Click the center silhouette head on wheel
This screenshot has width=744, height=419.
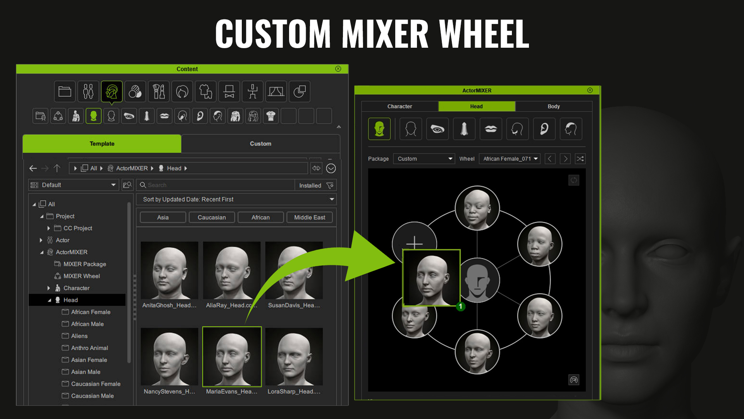tap(479, 280)
